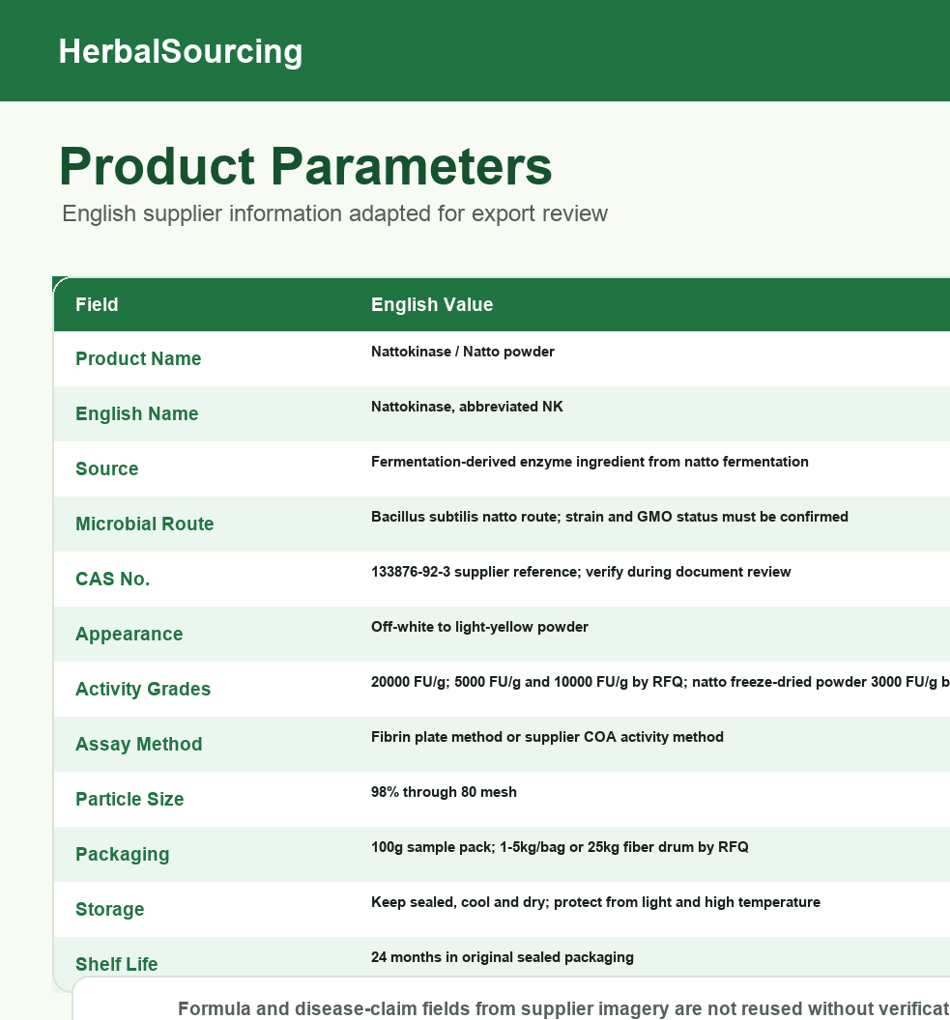Click the Storage row label

tap(110, 910)
